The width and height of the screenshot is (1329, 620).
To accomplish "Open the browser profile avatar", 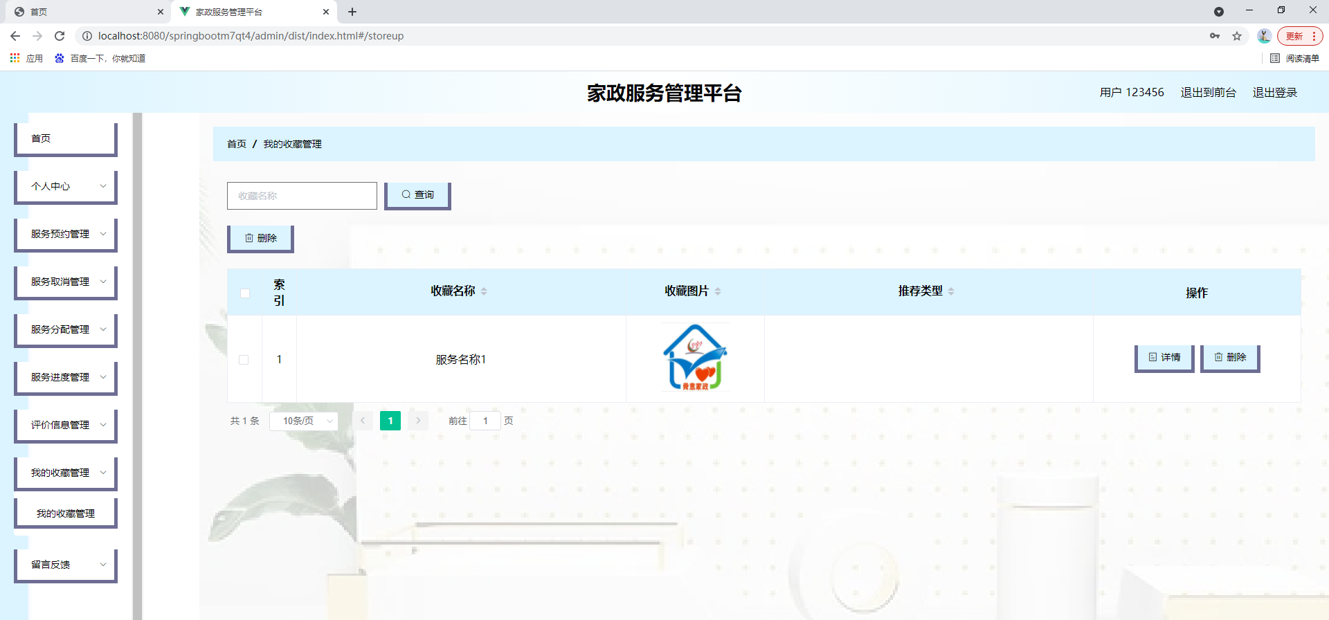I will [1264, 36].
